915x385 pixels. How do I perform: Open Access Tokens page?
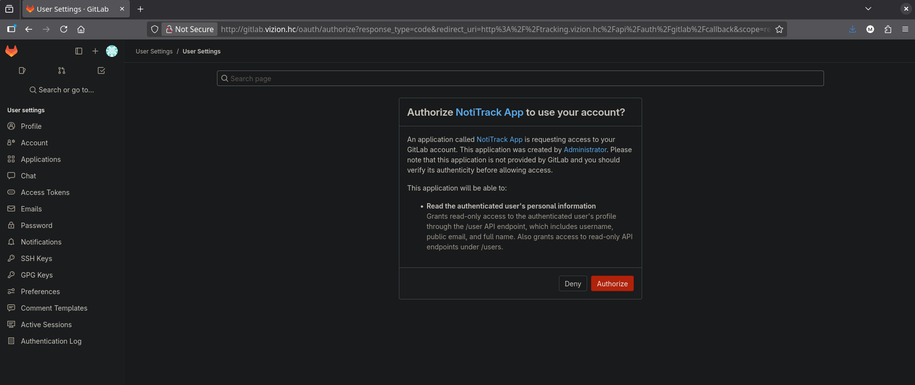tap(62, 192)
